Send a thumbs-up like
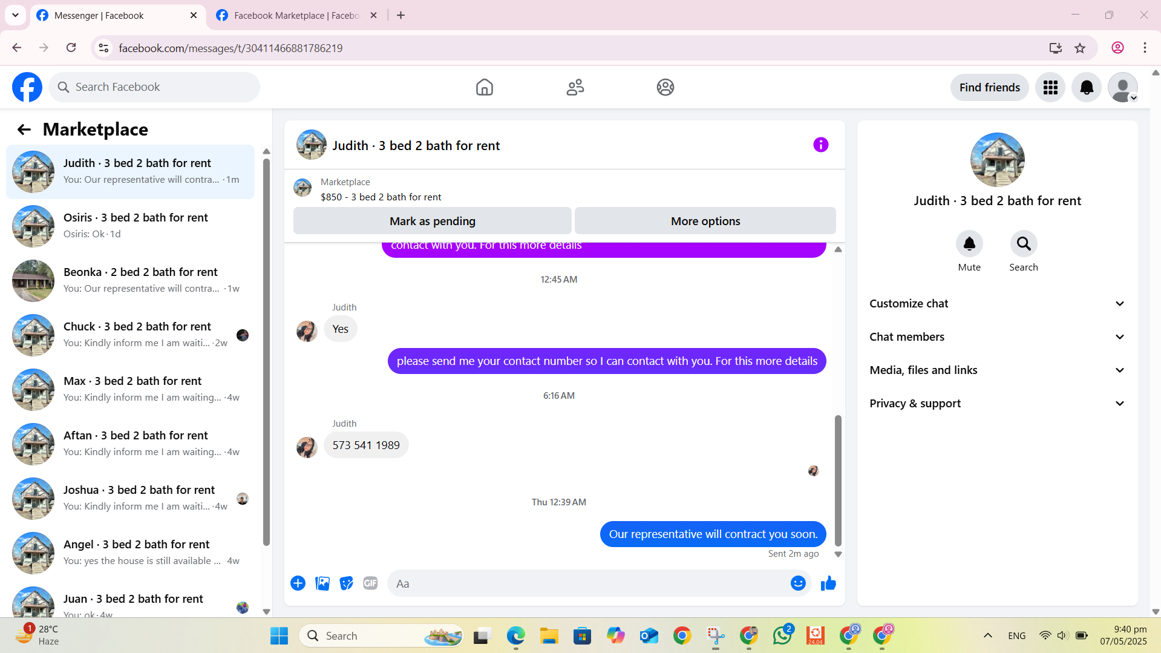 pos(828,583)
